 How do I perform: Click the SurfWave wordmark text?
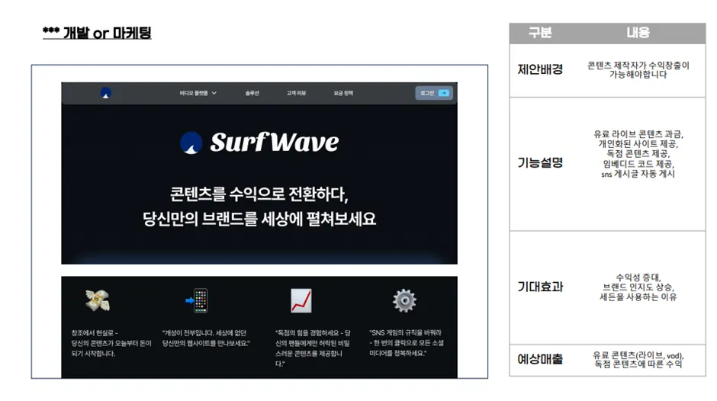(275, 143)
